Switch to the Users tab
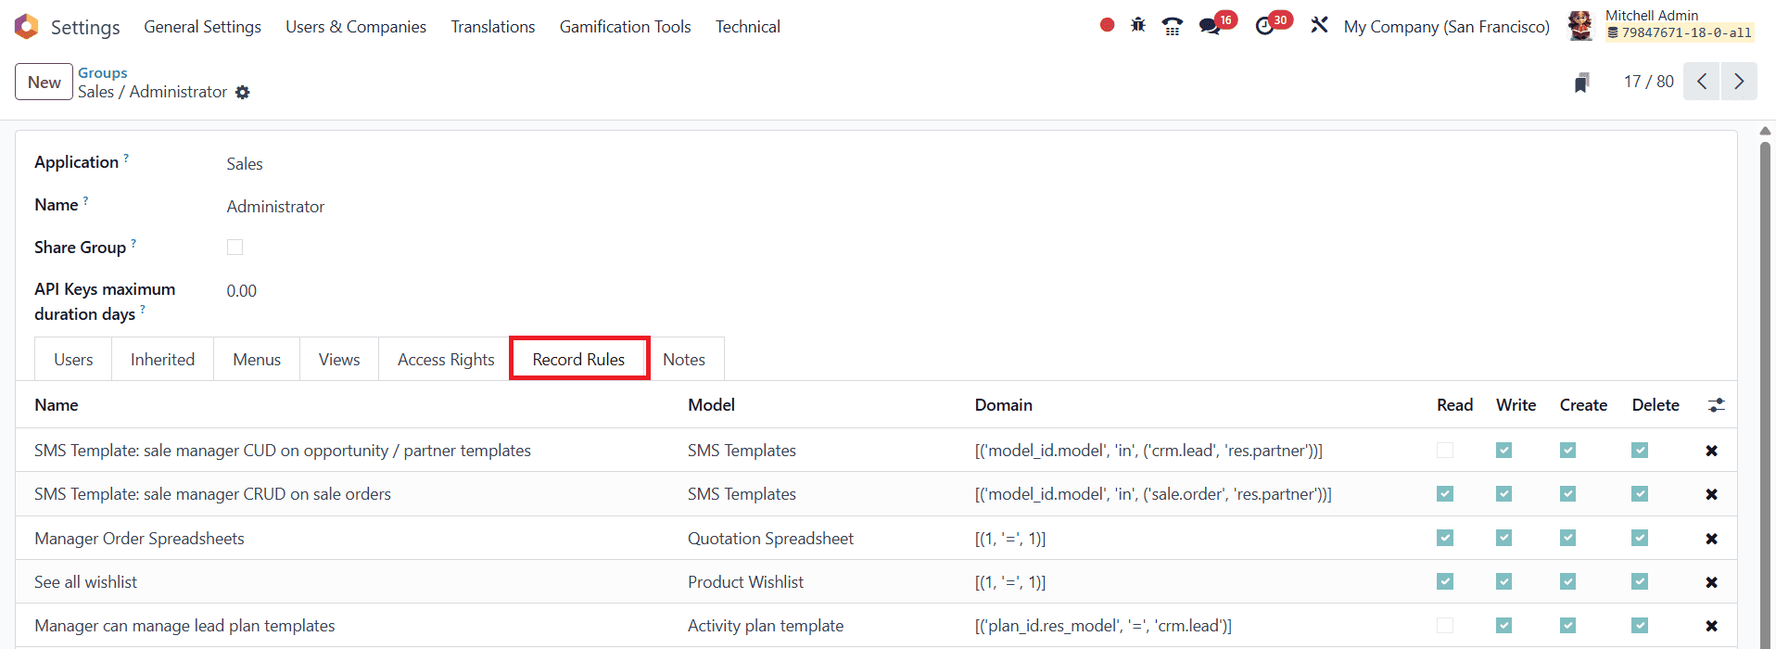This screenshot has height=649, width=1776. (73, 360)
